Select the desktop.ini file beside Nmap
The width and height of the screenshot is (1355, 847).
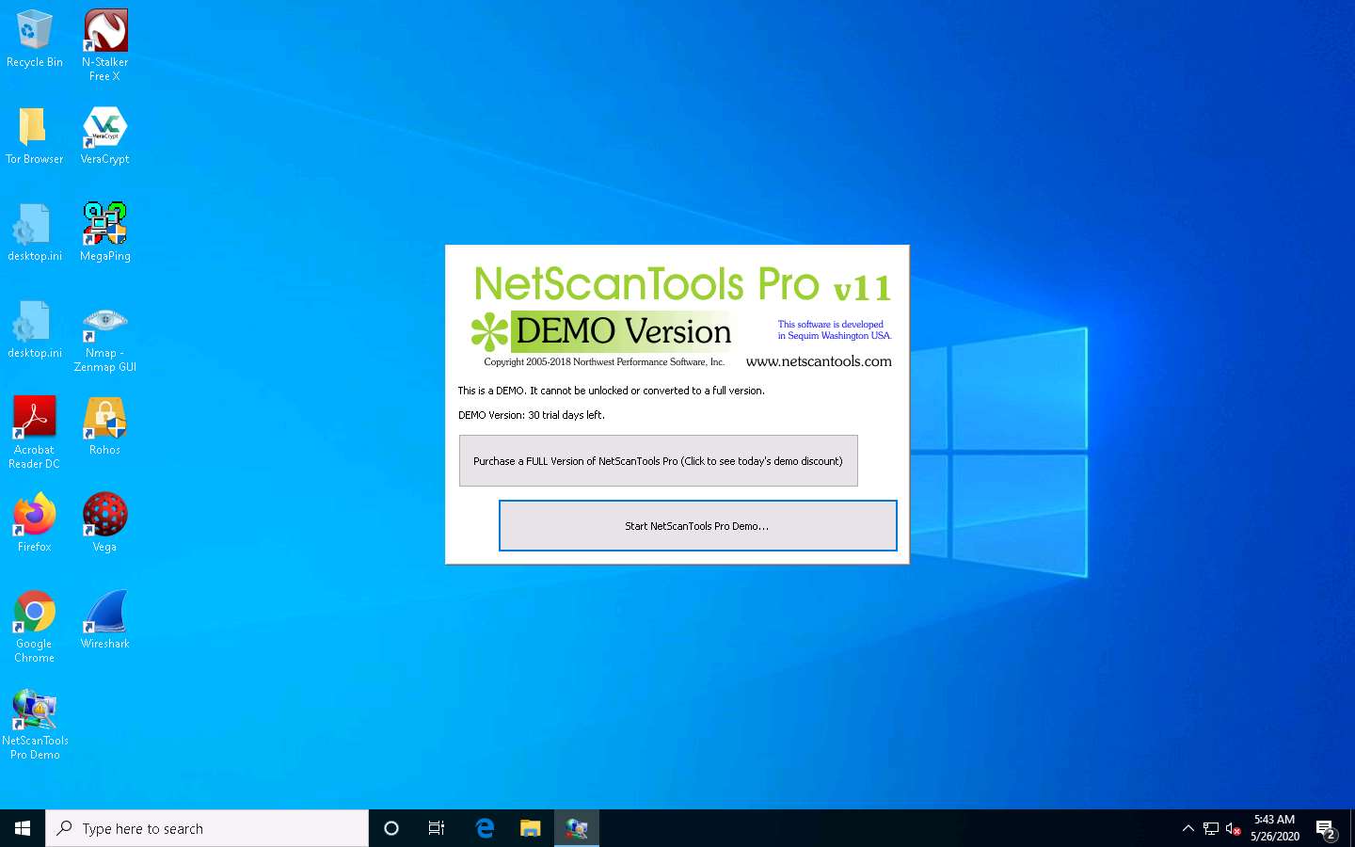35,328
